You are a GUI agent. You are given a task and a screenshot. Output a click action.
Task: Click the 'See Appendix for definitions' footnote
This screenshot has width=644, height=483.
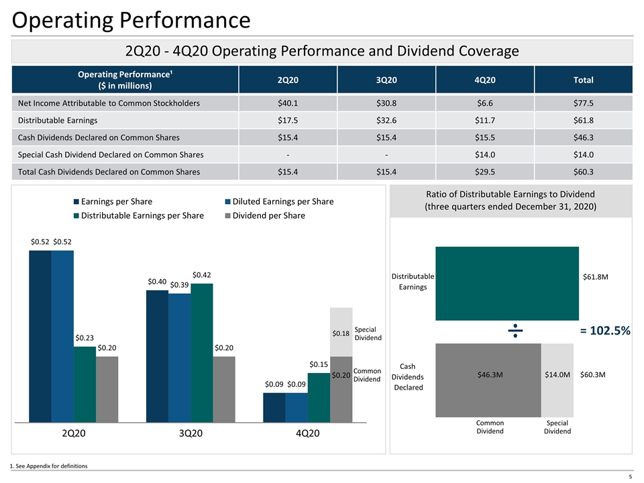(x=48, y=466)
